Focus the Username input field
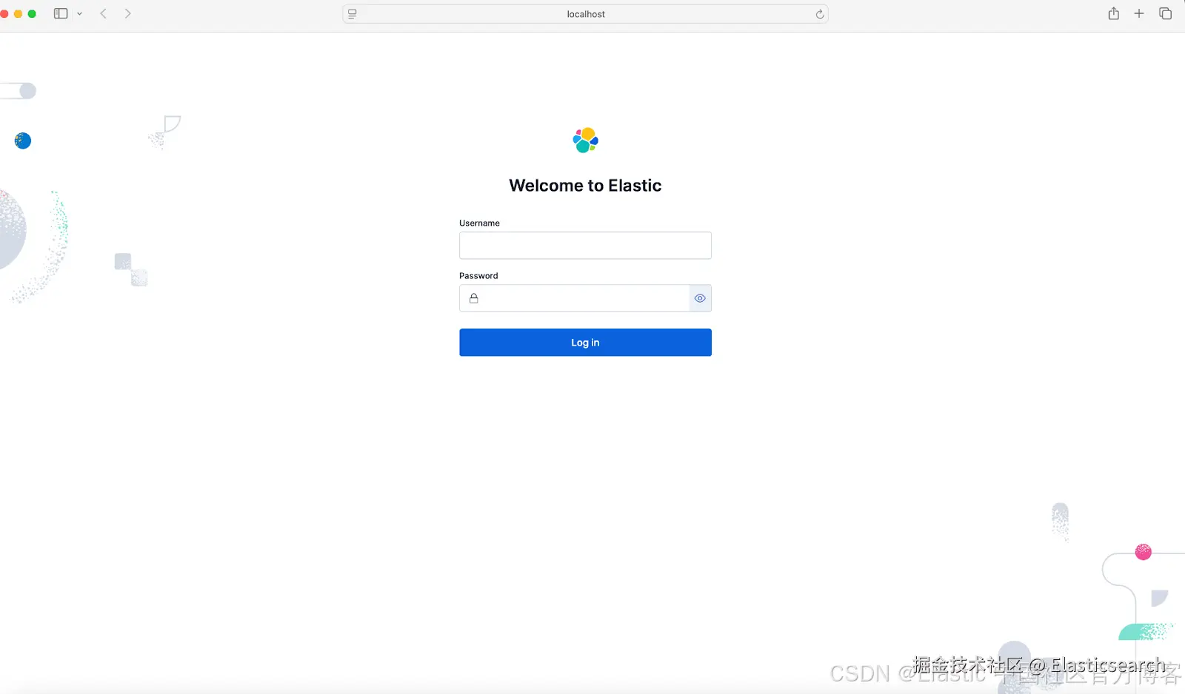The width and height of the screenshot is (1185, 694). click(x=585, y=246)
